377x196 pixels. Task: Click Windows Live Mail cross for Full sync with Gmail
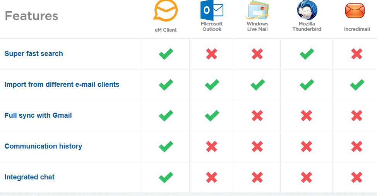coord(257,115)
